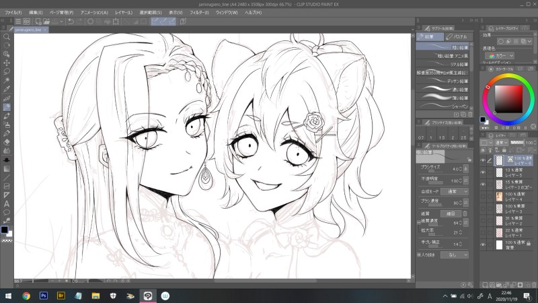Select the Frame border tool
The width and height of the screenshot is (538, 303).
tap(7, 187)
